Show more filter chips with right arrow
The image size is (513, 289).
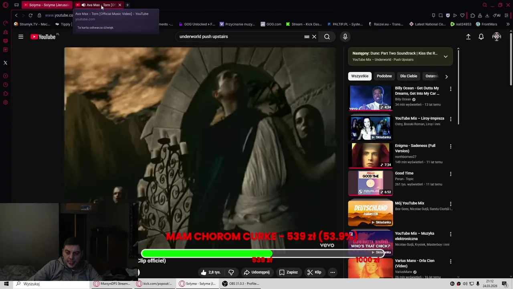click(x=446, y=76)
